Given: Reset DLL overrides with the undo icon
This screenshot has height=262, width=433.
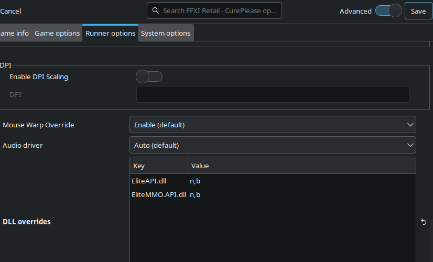Looking at the screenshot, I should point(424,222).
